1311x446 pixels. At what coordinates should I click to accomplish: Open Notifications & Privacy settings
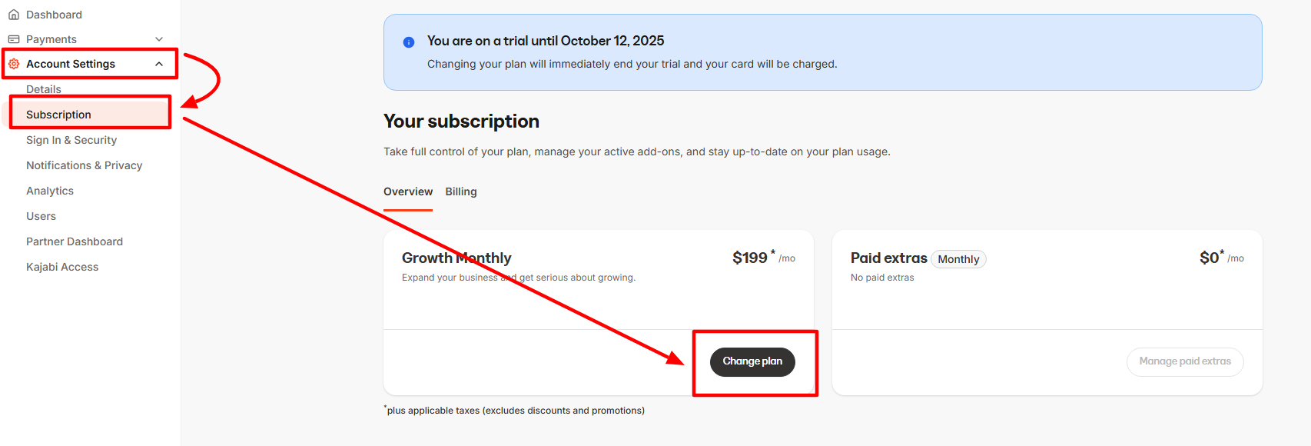click(x=85, y=165)
